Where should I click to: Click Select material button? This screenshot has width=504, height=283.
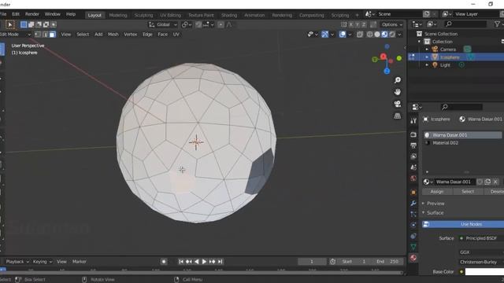tap(468, 192)
